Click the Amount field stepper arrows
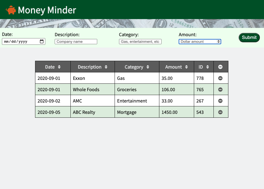The image size is (264, 189). (x=218, y=41)
